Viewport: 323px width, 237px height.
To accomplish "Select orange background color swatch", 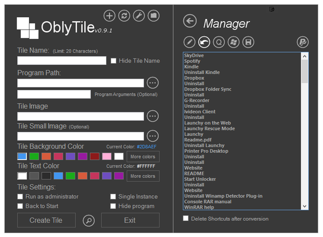I will (x=46, y=157).
